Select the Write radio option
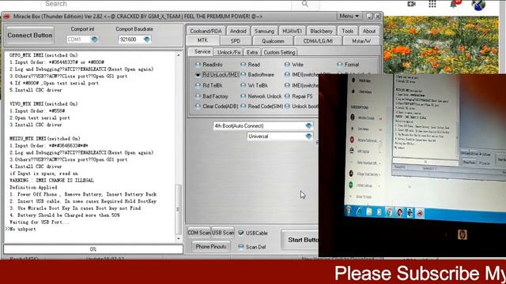 pos(293,65)
